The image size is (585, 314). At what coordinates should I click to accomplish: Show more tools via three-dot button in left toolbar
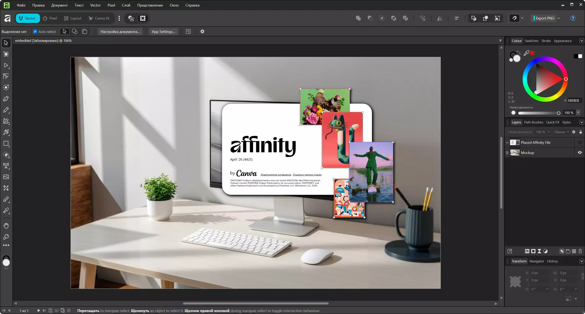coord(6,245)
